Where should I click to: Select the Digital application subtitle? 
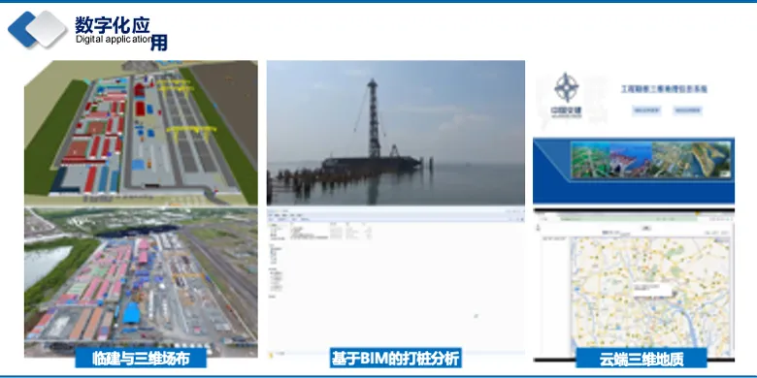click(x=114, y=40)
